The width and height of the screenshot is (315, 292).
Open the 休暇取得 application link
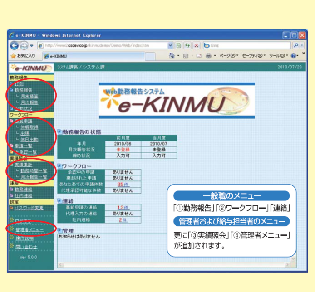(x=30, y=127)
